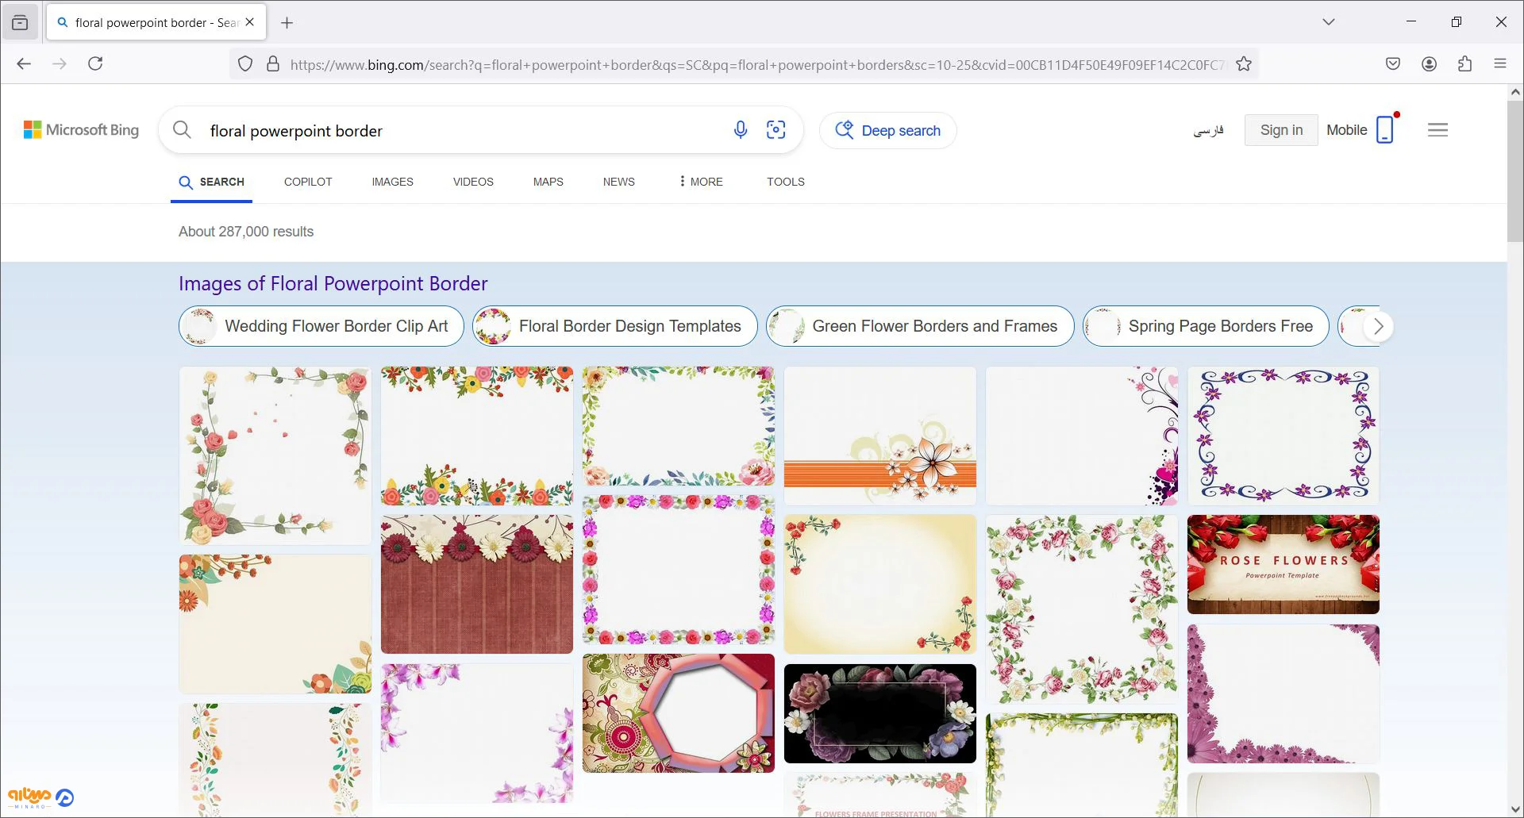This screenshot has height=818, width=1524.
Task: Click the Firefox recent browsing view icon
Action: tap(20, 22)
